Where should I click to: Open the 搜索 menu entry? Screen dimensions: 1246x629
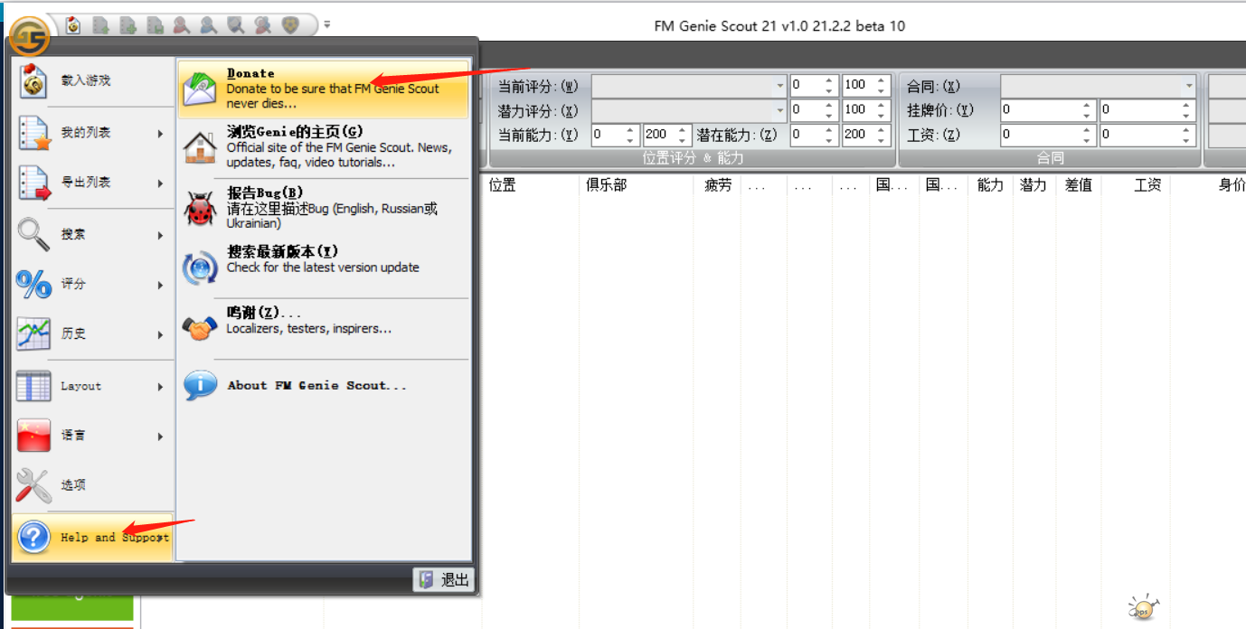point(90,234)
